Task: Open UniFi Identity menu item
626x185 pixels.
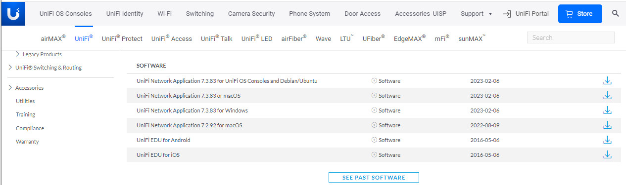Action: click(x=125, y=14)
